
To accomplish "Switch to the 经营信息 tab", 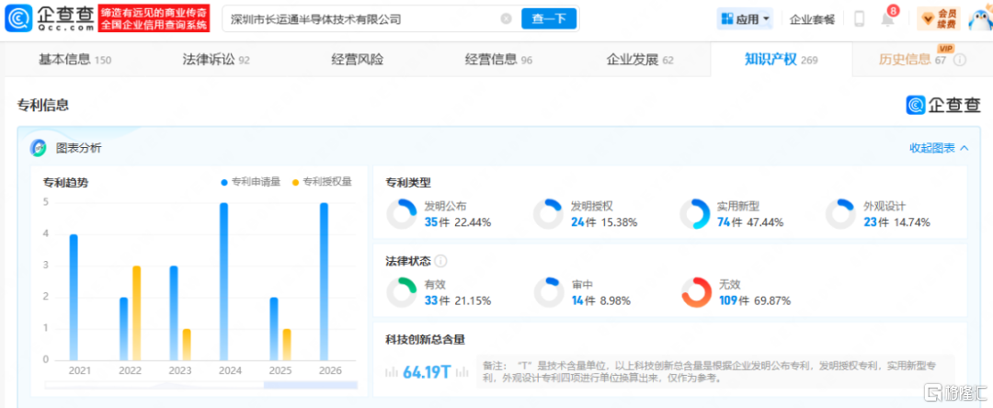I will (x=498, y=60).
